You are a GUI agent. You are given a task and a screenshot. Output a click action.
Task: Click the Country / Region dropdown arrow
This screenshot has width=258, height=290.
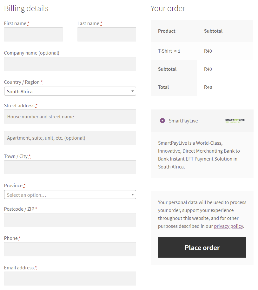coord(132,91)
